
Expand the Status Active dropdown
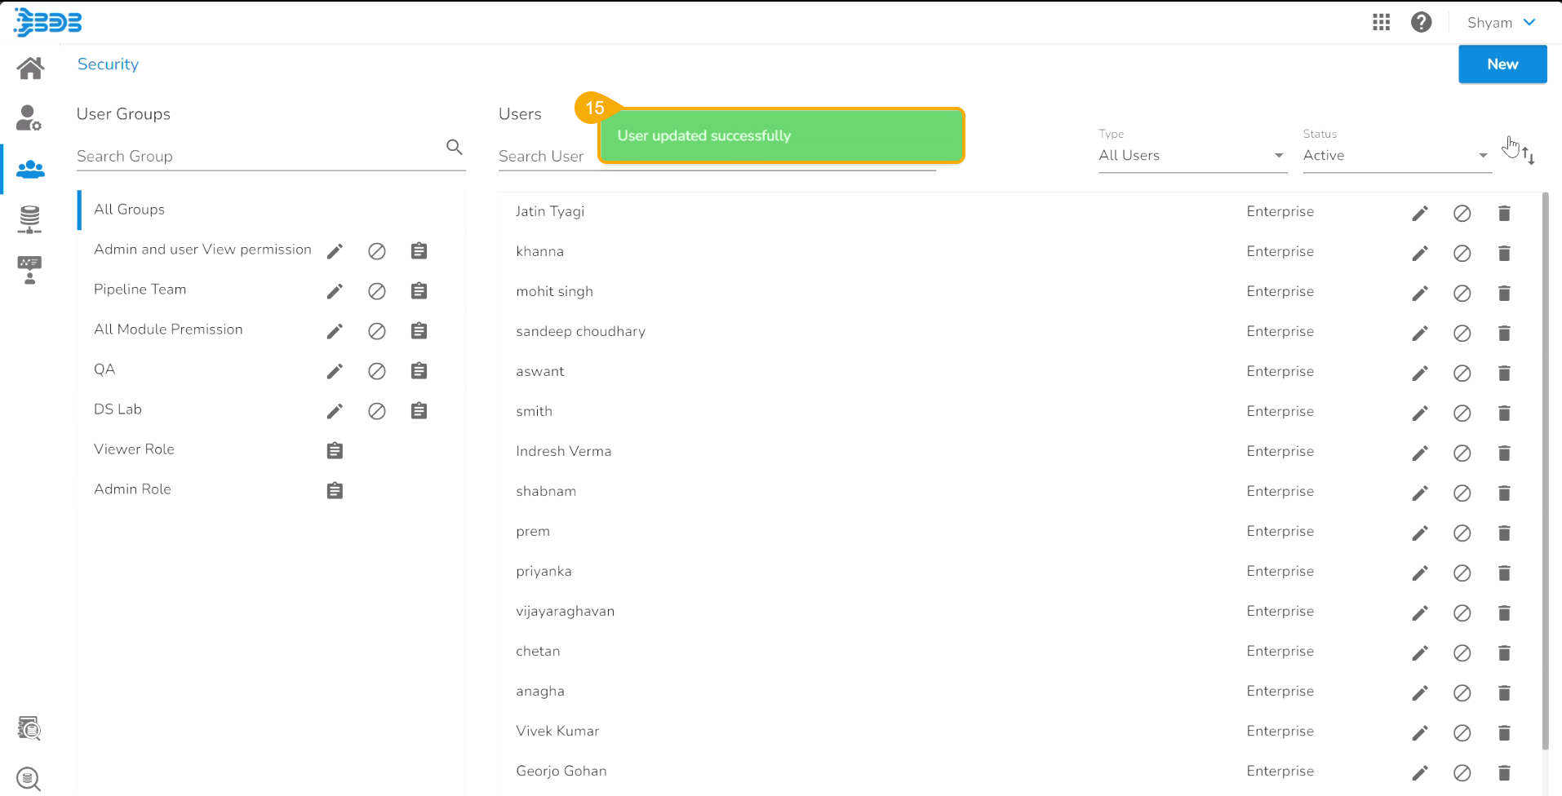[x=1396, y=156]
